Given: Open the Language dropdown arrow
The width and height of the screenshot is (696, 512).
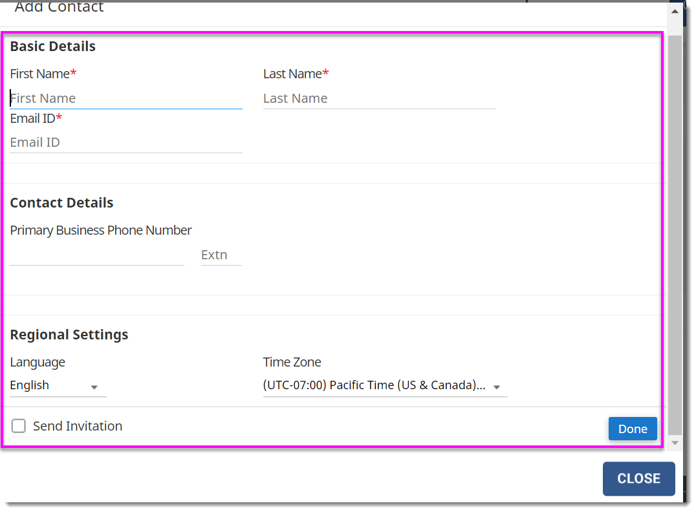Looking at the screenshot, I should click(x=94, y=387).
